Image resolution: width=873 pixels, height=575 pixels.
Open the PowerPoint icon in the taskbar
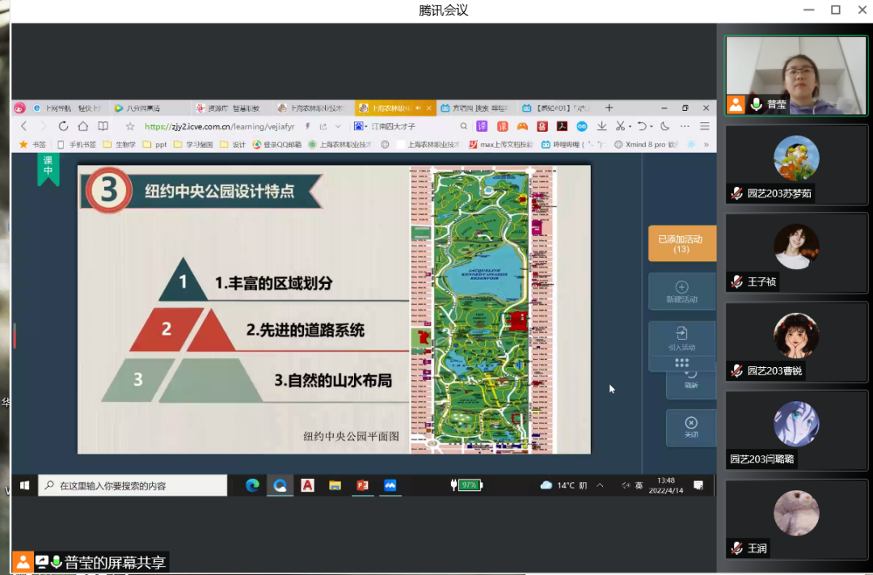pos(362,485)
